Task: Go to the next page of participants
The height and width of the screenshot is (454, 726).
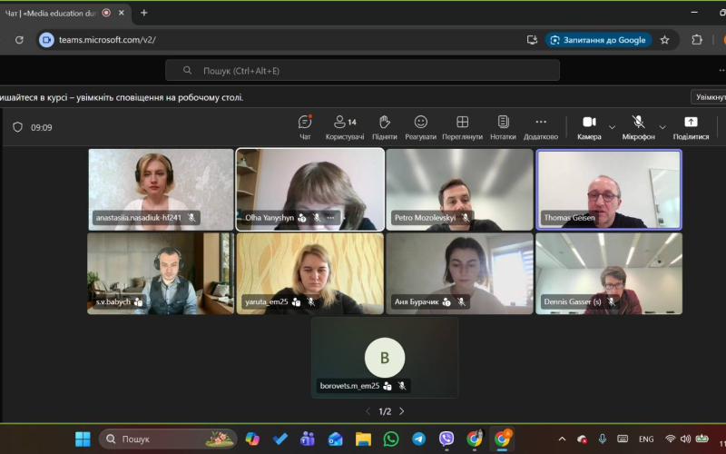Action: (x=402, y=411)
